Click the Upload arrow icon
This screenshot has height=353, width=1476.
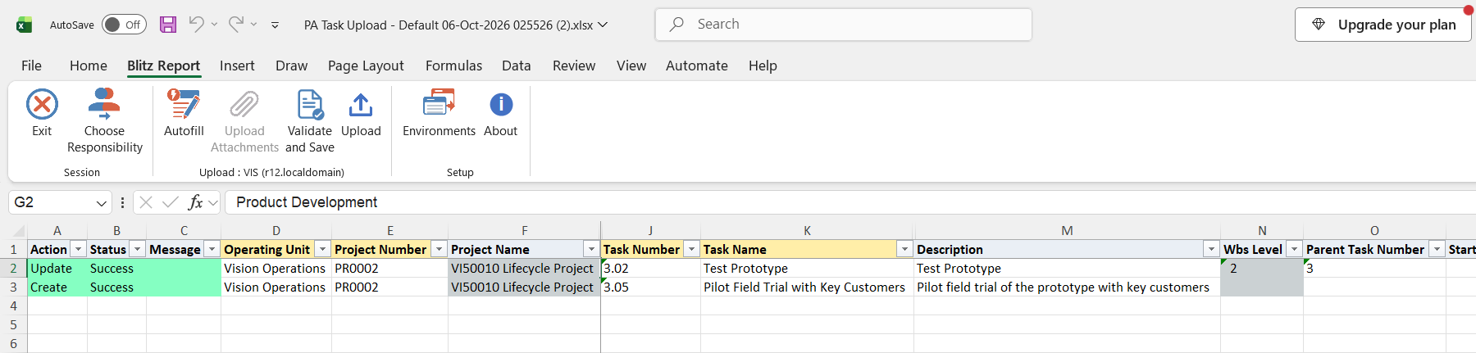pos(361,105)
